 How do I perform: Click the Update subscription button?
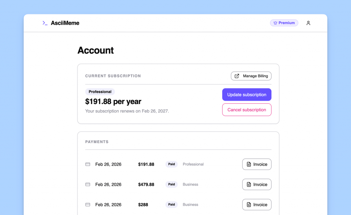click(x=247, y=94)
